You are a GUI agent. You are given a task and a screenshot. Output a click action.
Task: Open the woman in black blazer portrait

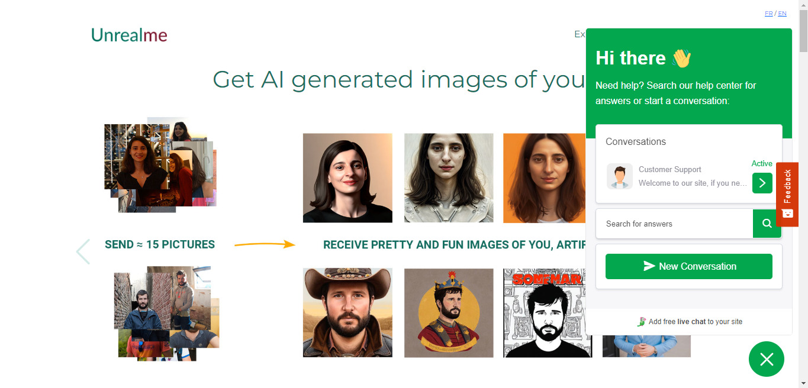point(347,178)
